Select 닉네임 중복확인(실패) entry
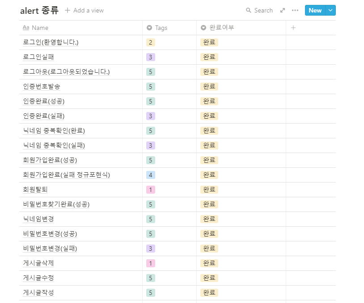Viewport: 364px width, 303px height. coord(54,145)
